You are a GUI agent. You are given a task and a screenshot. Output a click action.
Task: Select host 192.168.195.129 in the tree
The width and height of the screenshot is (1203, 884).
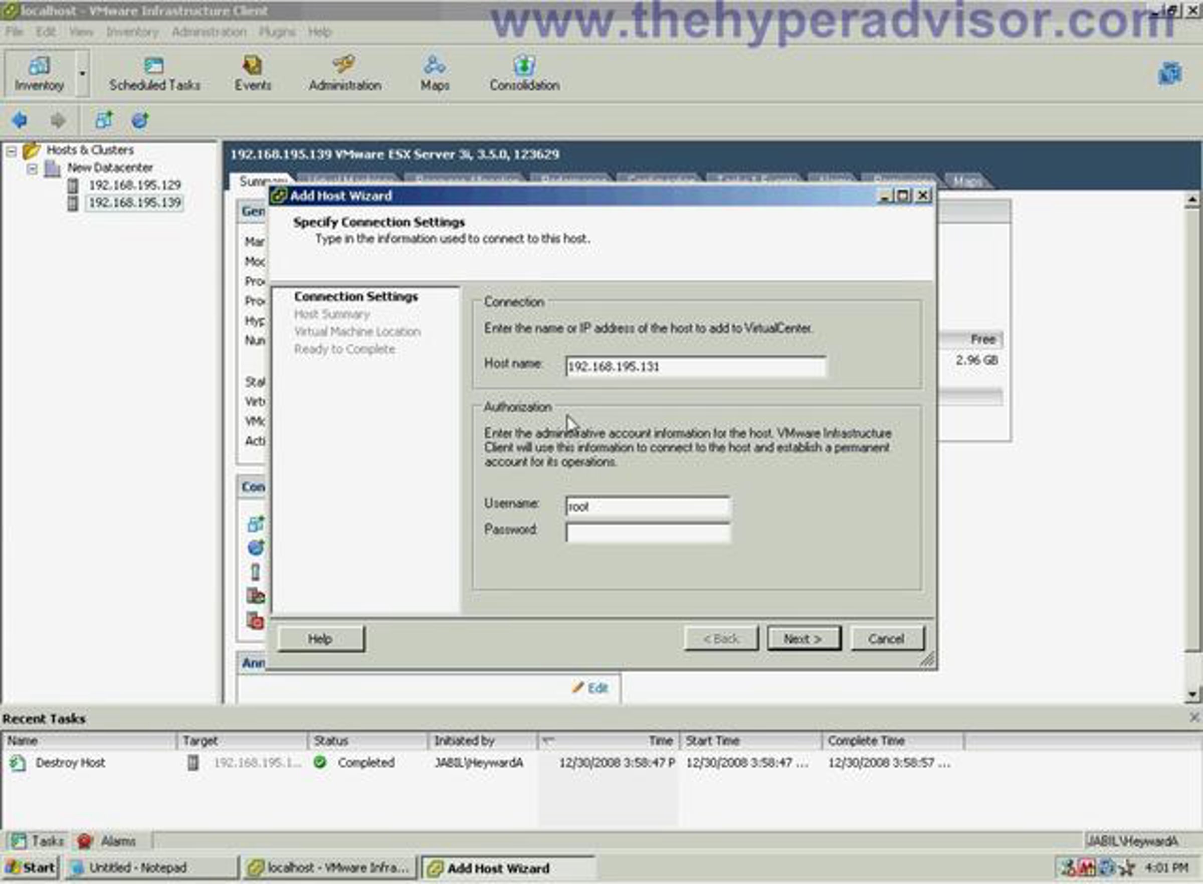pyautogui.click(x=134, y=185)
